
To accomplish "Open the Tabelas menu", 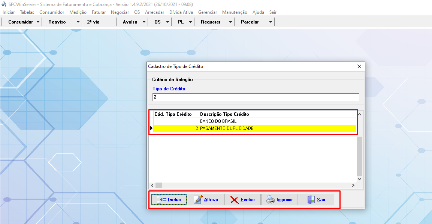I will click(27, 12).
